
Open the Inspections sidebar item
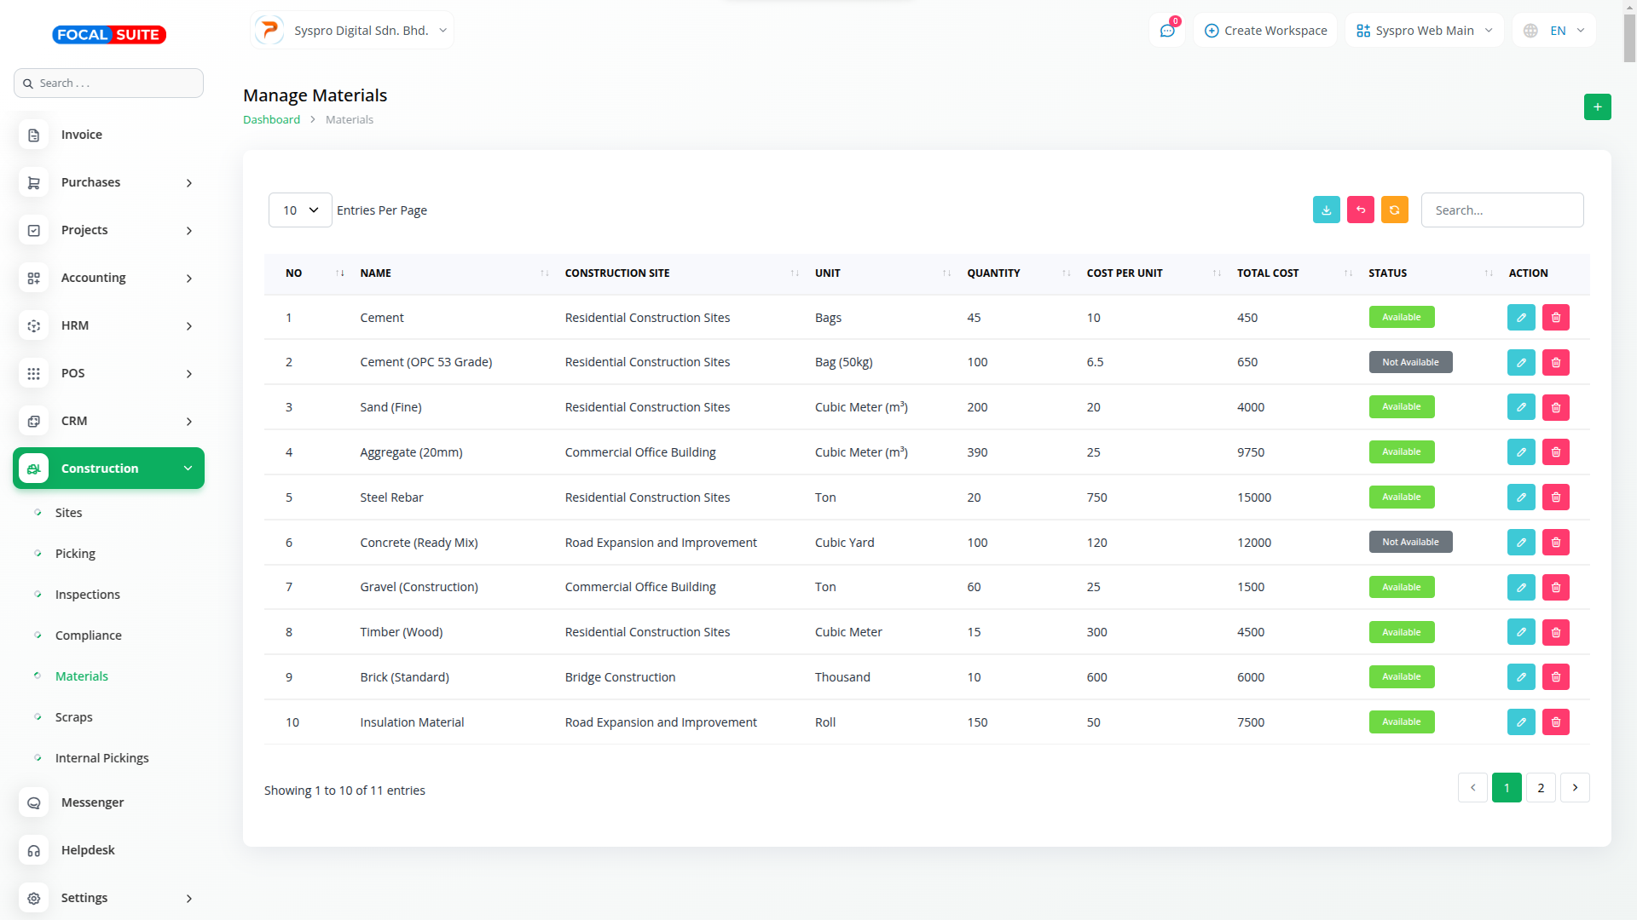(x=88, y=595)
